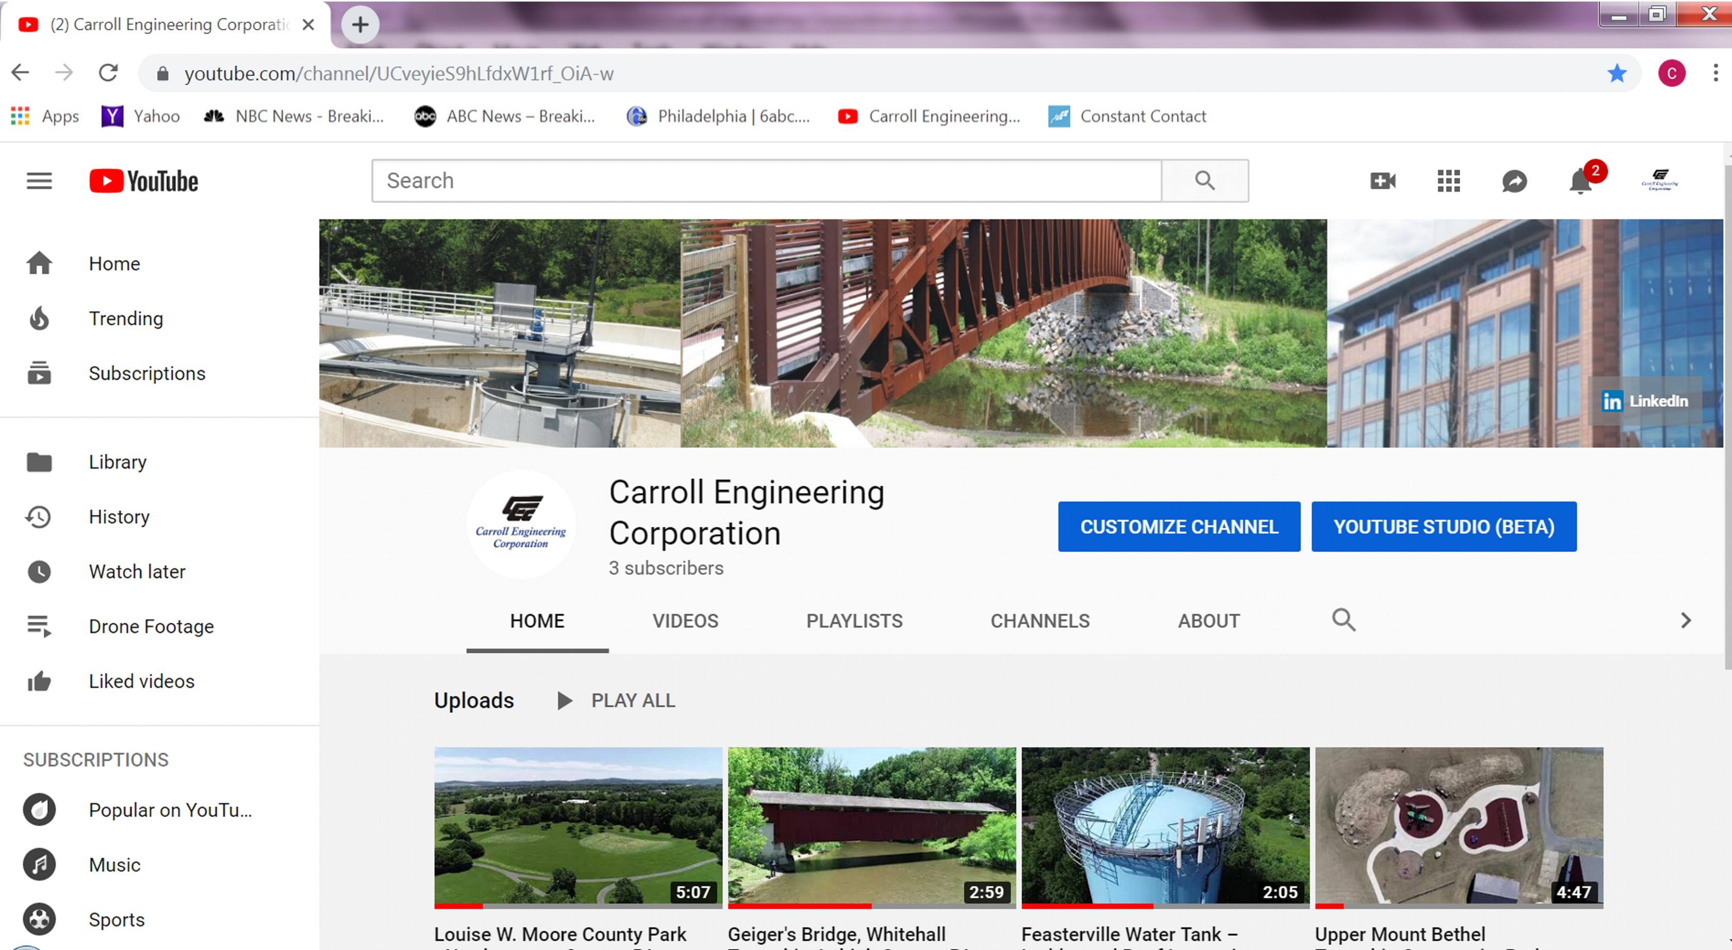Open the create video camera icon

coord(1383,181)
